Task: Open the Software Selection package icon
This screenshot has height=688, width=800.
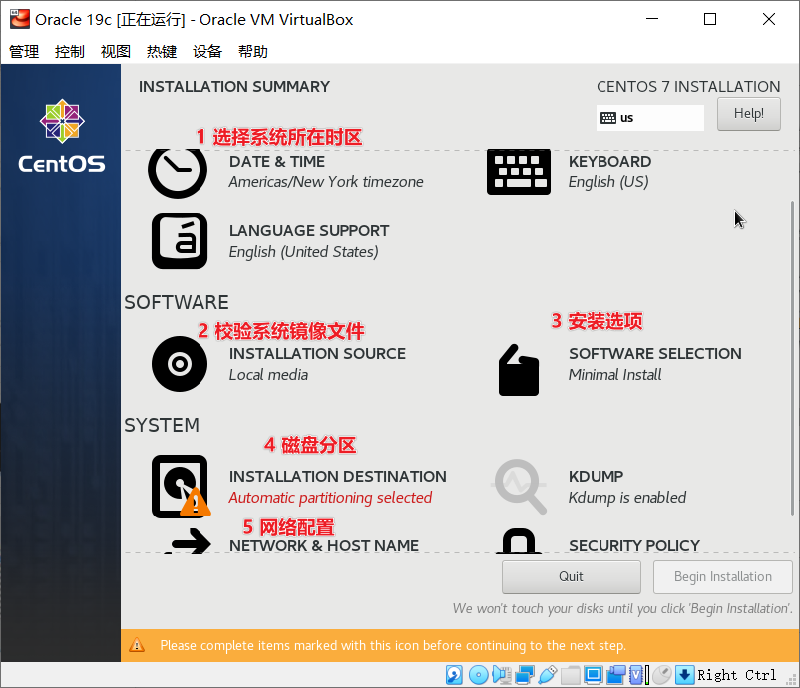Action: (x=519, y=370)
